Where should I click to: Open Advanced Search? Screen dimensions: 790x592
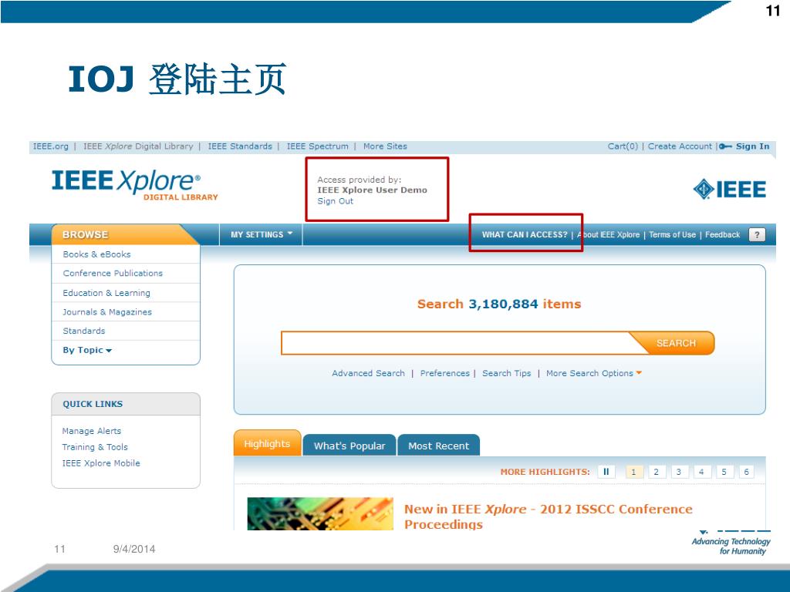click(x=368, y=373)
